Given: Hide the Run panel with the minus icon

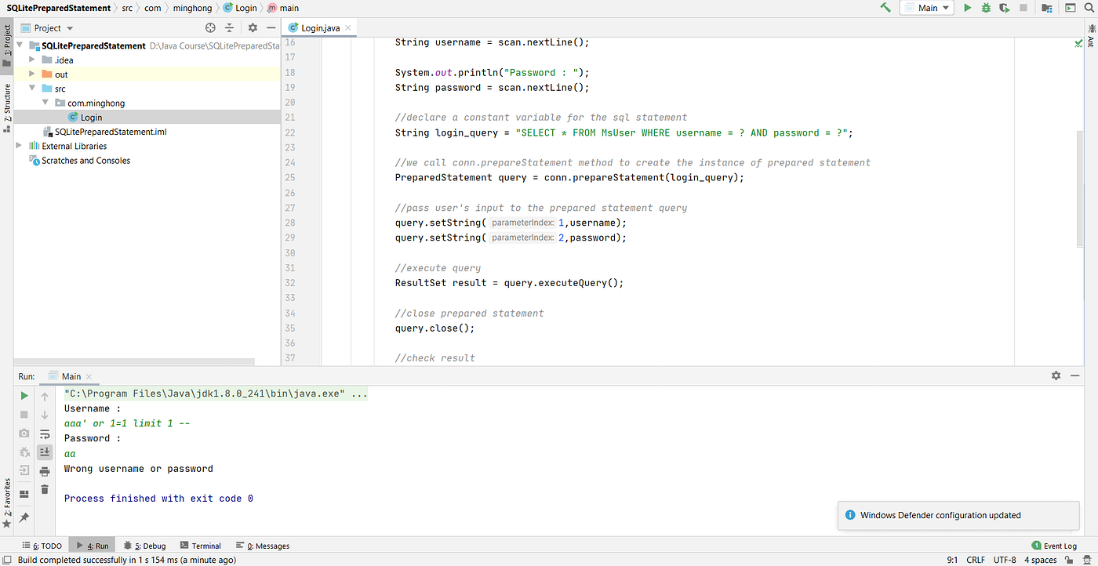Looking at the screenshot, I should [x=1074, y=376].
